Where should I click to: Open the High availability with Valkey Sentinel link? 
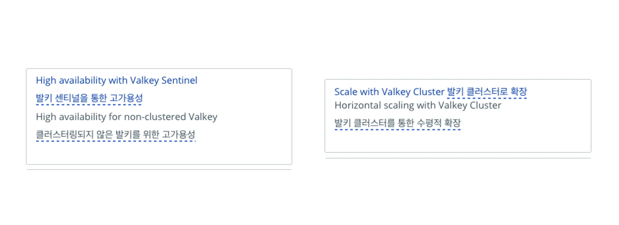pyautogui.click(x=116, y=80)
